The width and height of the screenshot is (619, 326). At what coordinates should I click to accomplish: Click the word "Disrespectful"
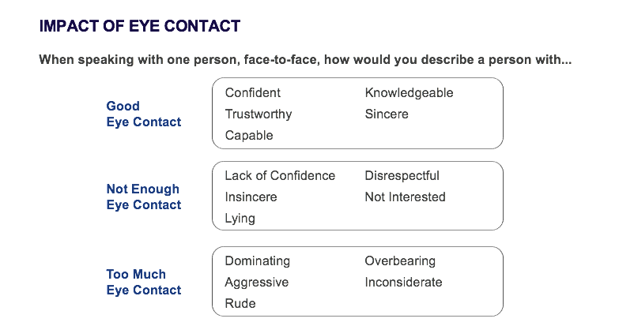[402, 175]
